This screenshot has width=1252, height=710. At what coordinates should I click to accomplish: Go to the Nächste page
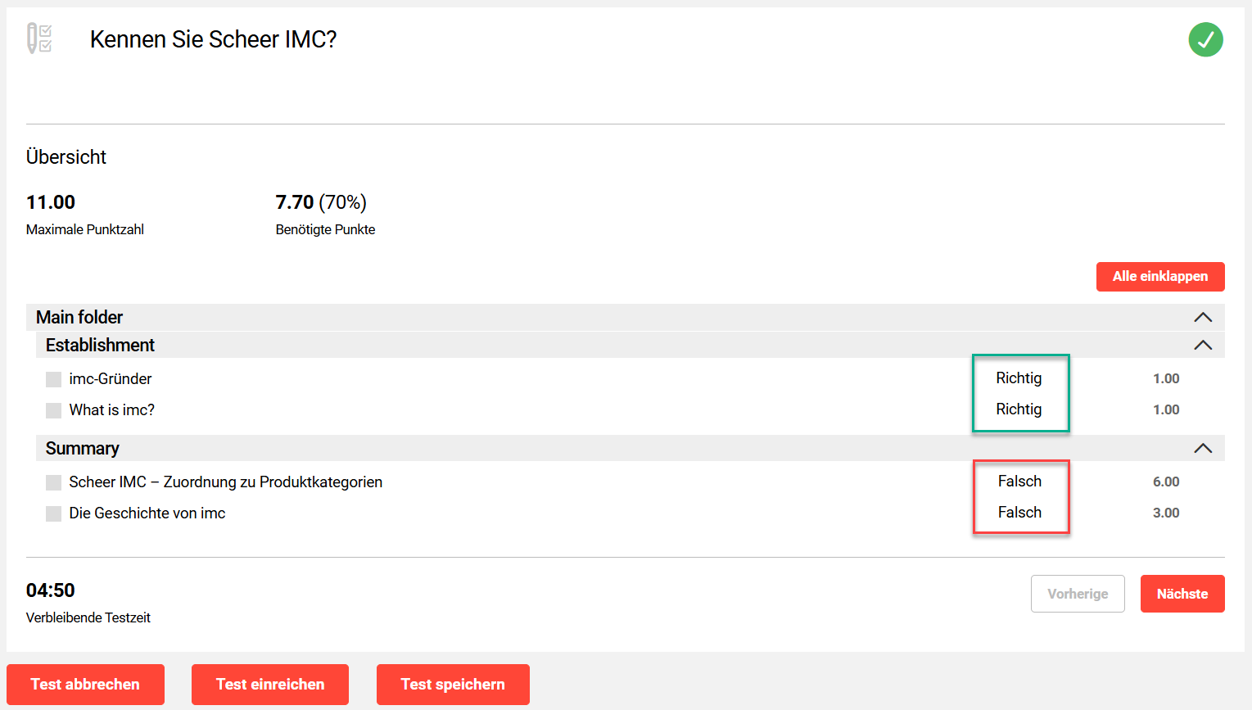[x=1182, y=594]
